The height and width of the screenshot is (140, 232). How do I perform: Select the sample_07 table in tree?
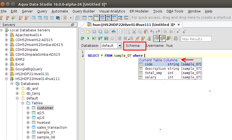pyautogui.click(x=46, y=132)
